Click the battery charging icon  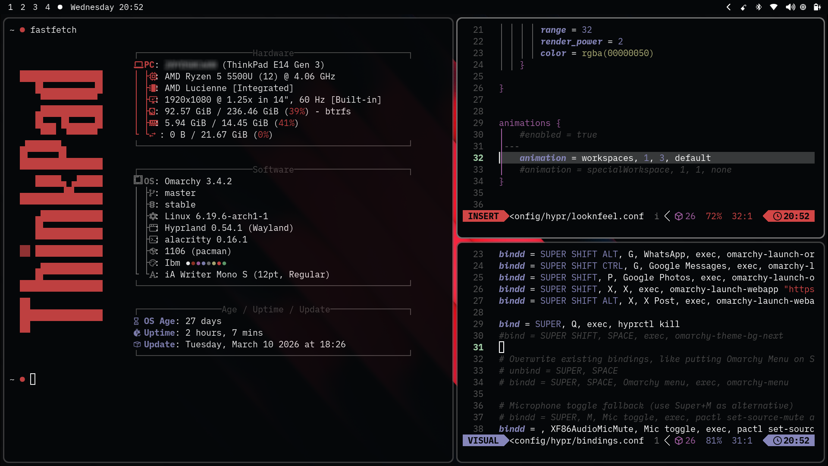click(x=817, y=7)
